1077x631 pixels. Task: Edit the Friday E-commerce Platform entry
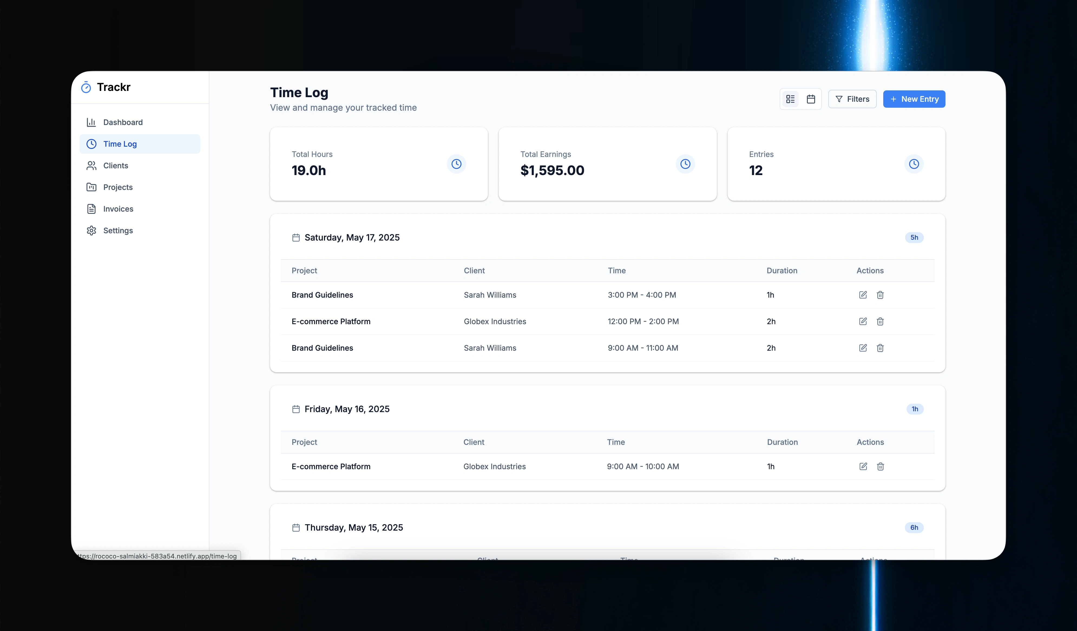pos(863,466)
